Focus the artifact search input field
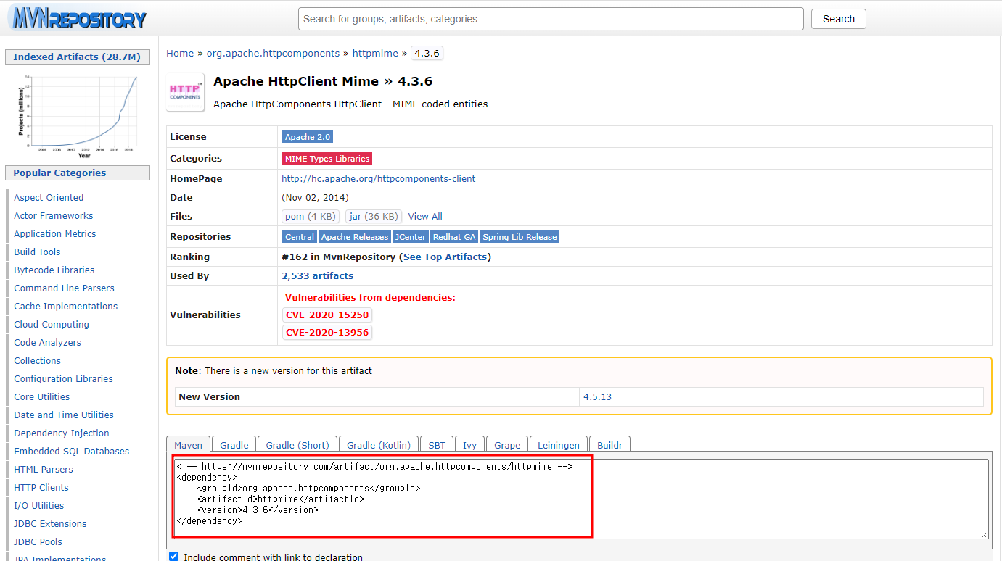 click(x=551, y=19)
